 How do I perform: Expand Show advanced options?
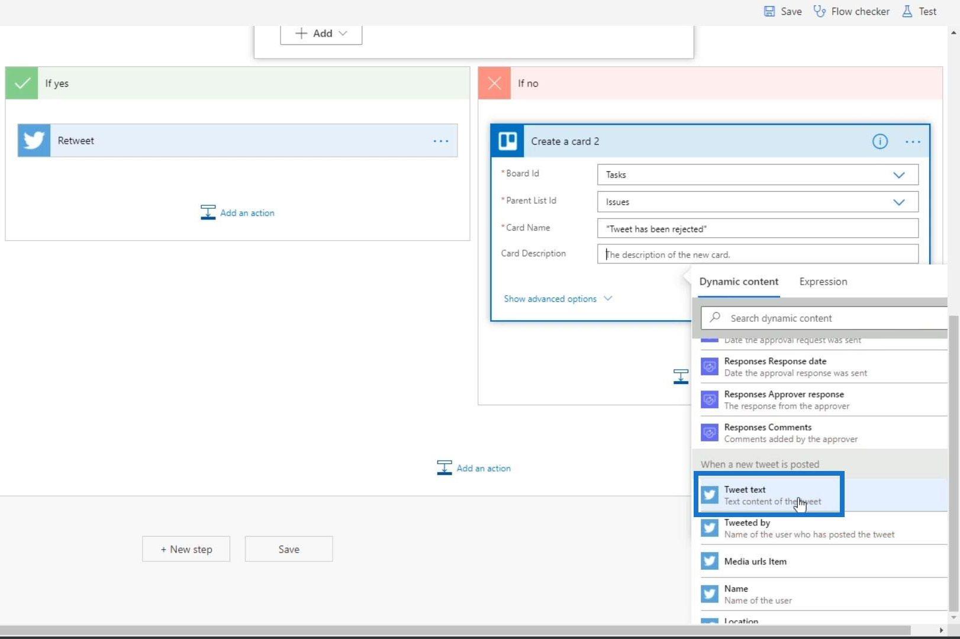[x=557, y=299]
